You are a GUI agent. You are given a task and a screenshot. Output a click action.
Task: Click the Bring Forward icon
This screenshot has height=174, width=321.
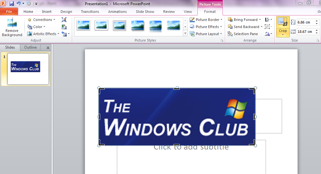230,20
